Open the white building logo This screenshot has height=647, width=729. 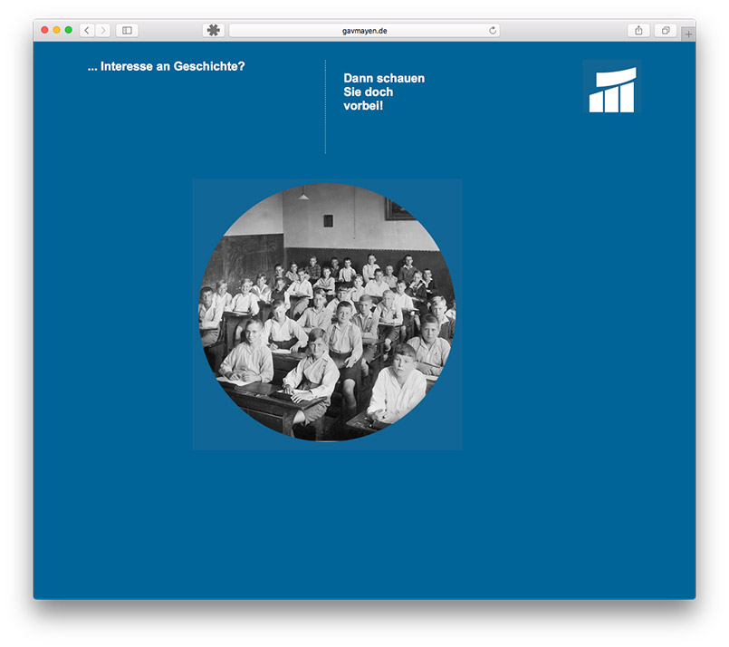tap(611, 87)
